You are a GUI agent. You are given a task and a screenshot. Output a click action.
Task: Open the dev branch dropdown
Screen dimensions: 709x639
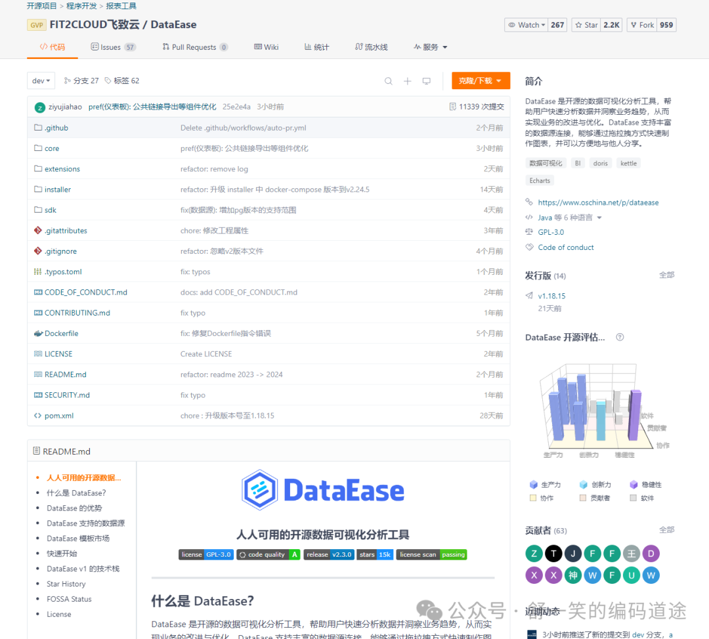tap(41, 81)
